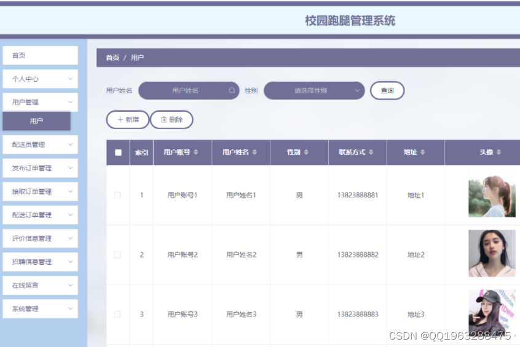The width and height of the screenshot is (520, 347).
Task: Sort by 性别 column arrows
Action: click(306, 152)
